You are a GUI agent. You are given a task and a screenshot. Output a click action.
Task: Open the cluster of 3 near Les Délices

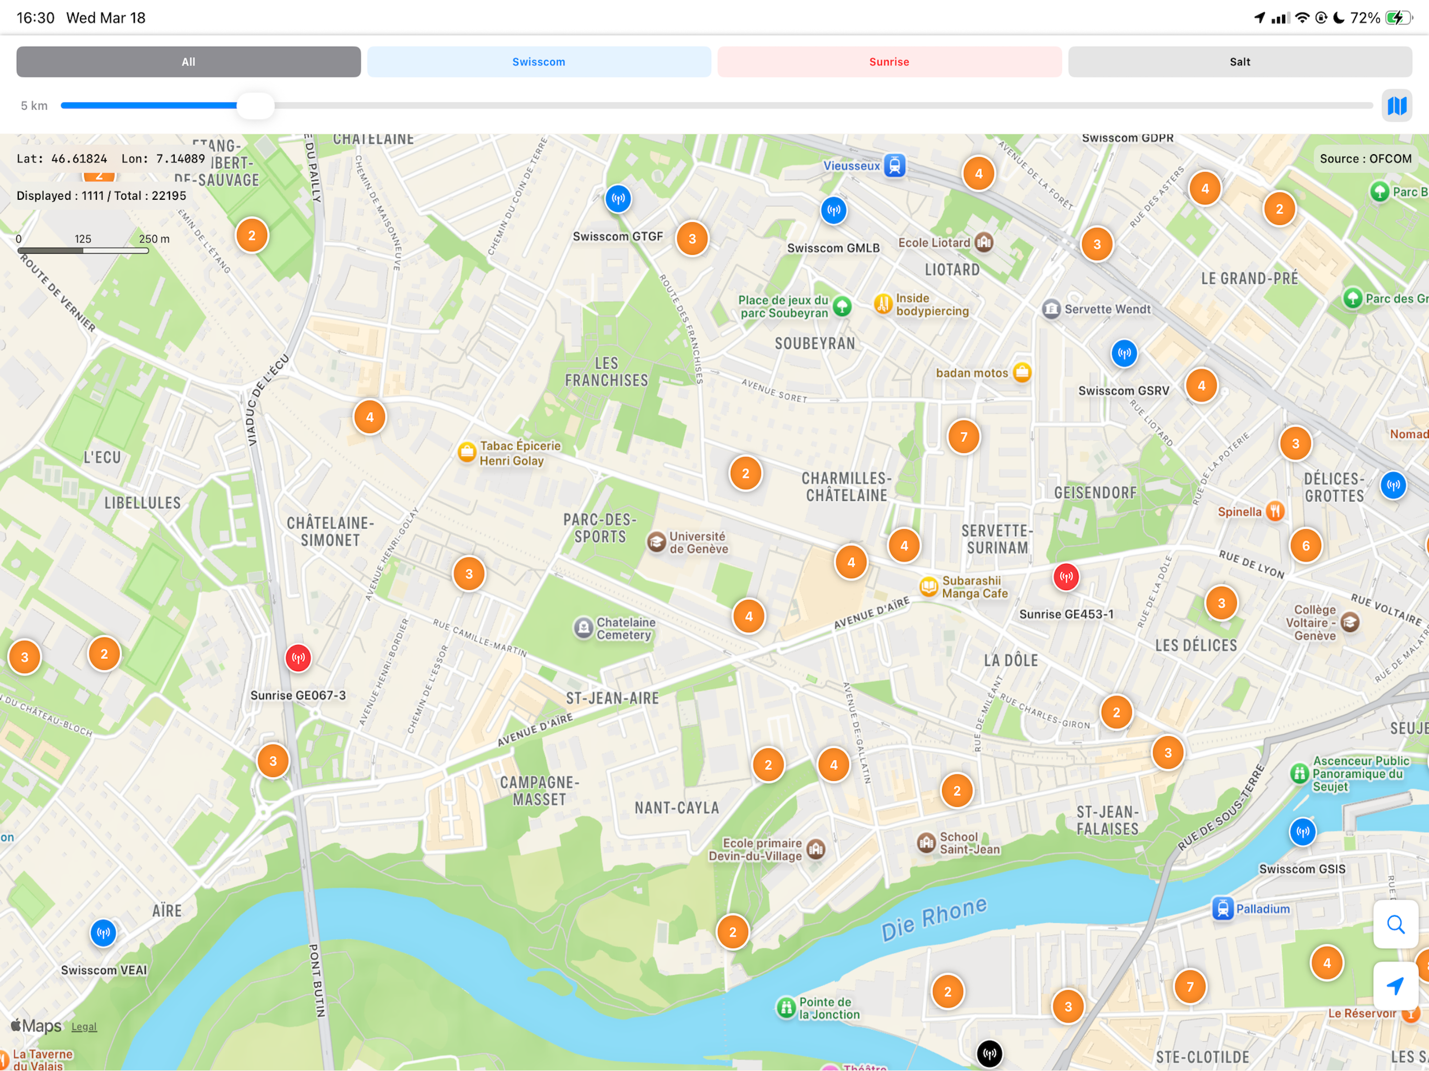[1221, 603]
